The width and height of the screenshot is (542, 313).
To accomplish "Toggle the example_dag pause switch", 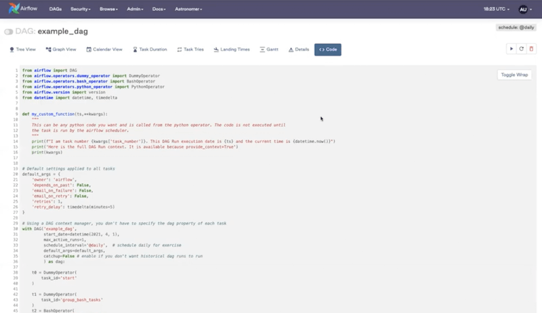I will [9, 32].
